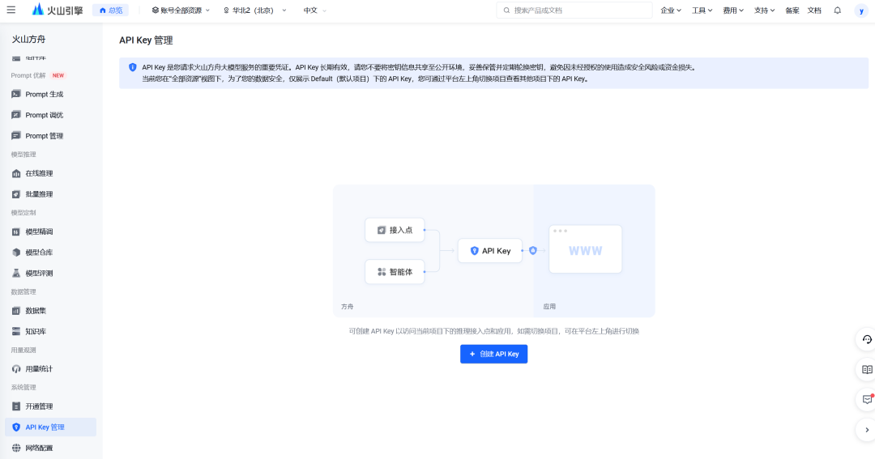
Task: Click the search products or docs field
Action: [x=574, y=10]
